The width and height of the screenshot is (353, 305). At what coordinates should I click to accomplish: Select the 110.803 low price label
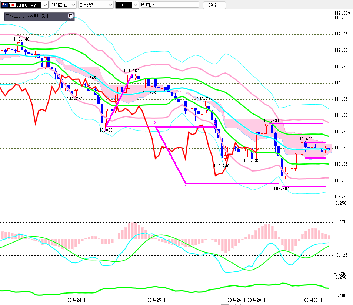pos(105,130)
